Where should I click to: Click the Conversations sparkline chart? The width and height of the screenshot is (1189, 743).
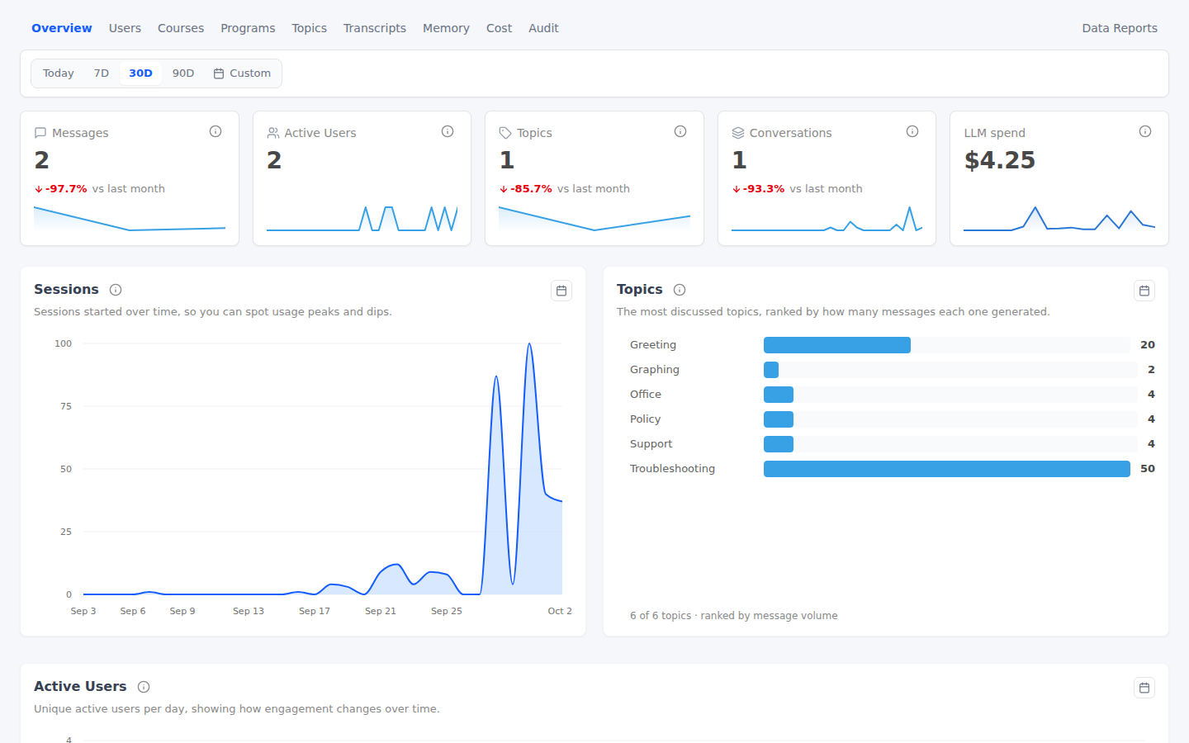827,219
